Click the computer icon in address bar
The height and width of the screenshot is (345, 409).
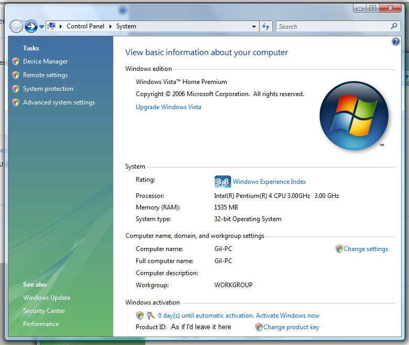pos(52,26)
